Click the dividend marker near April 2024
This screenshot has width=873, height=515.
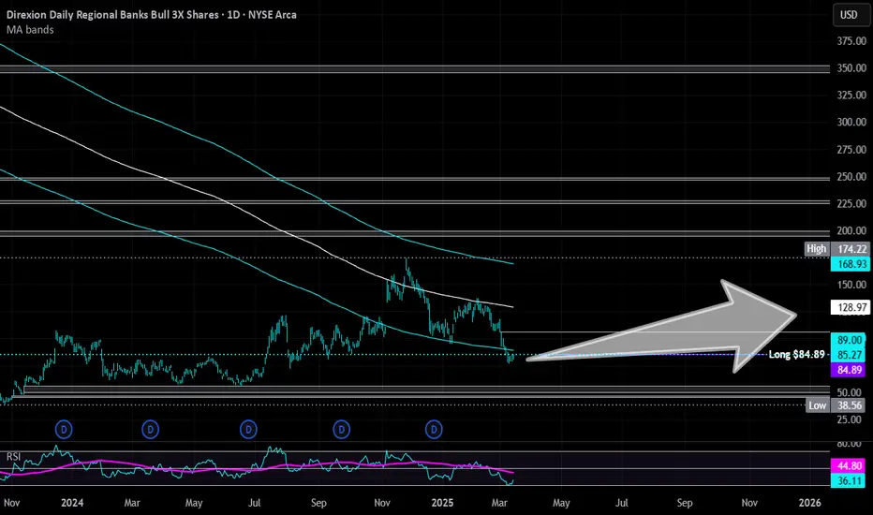point(150,429)
